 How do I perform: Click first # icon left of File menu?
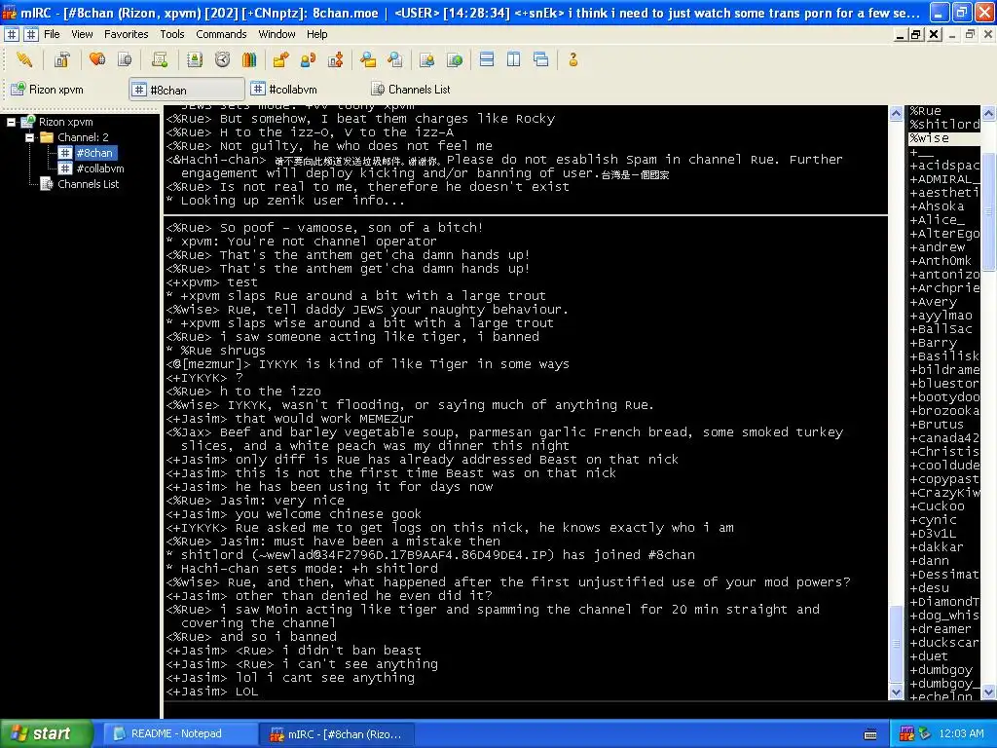point(12,34)
